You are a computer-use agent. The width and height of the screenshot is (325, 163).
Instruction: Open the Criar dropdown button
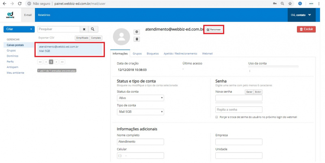19,29
